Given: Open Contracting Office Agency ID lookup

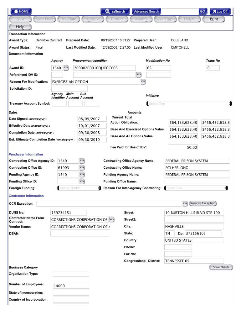Looking at the screenshot, I should 82,161.
